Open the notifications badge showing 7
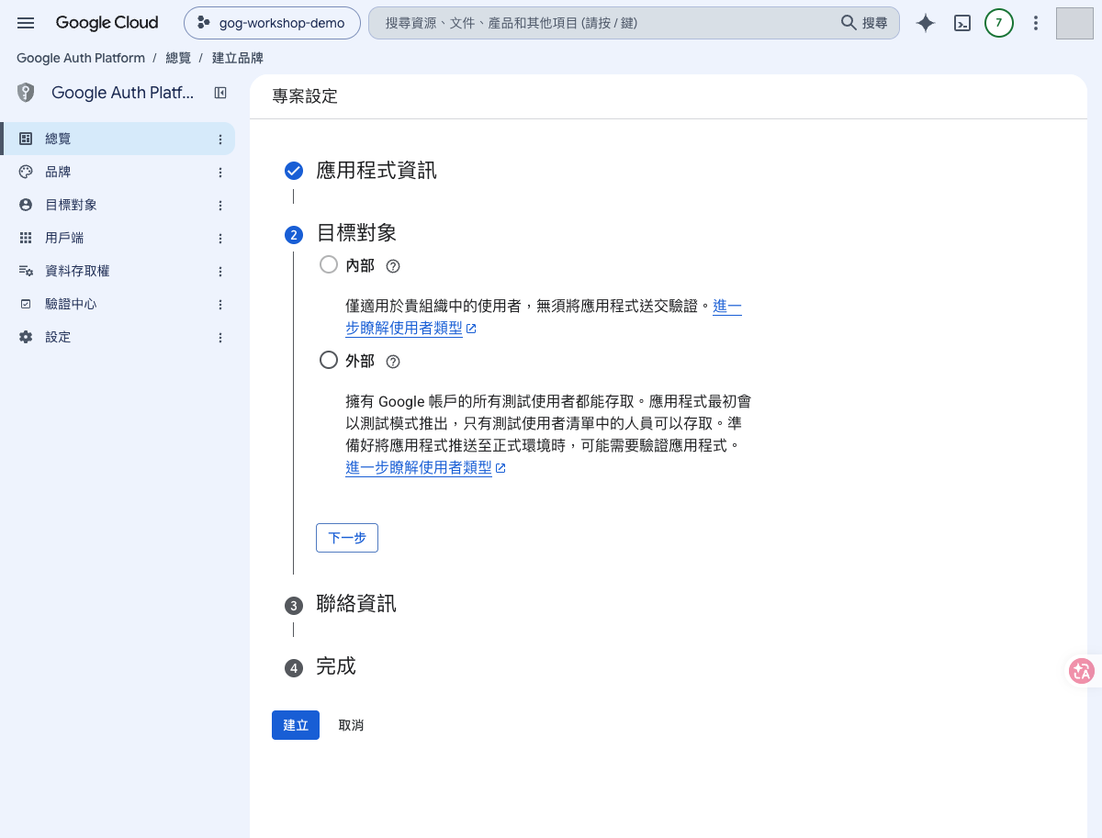The image size is (1102, 838). click(x=999, y=23)
